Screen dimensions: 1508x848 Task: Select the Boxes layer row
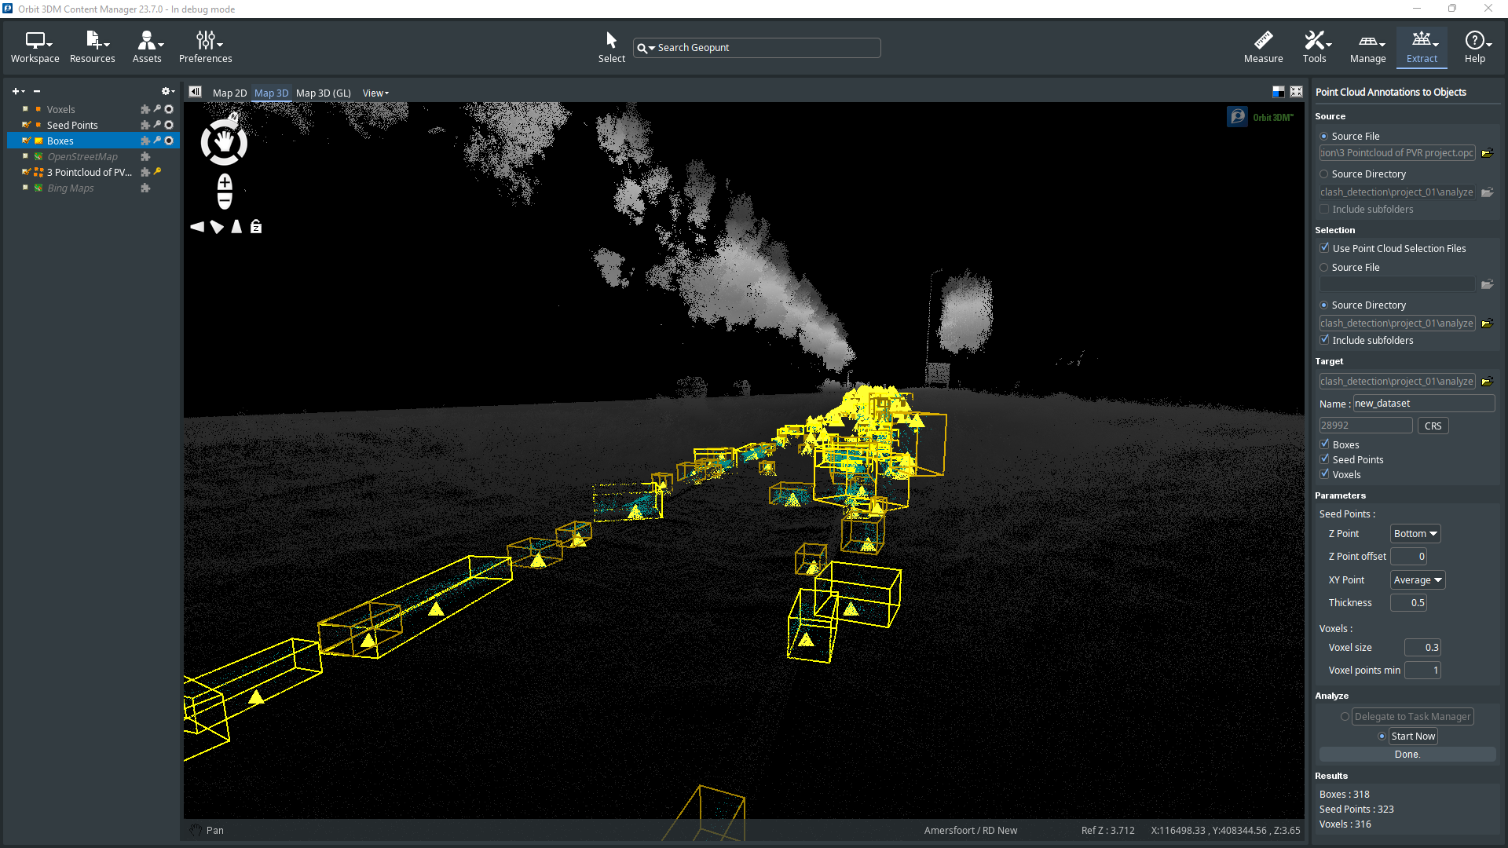[x=93, y=141]
